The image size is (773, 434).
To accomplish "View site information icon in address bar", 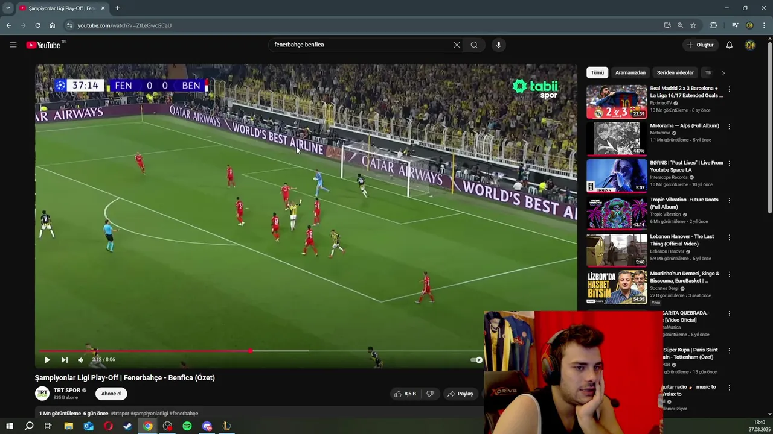I will tap(69, 25).
